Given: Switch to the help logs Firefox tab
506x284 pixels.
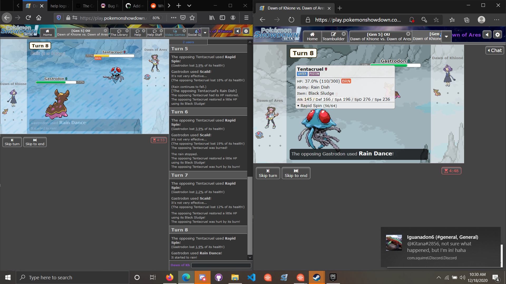Looking at the screenshot, I should (60, 6).
